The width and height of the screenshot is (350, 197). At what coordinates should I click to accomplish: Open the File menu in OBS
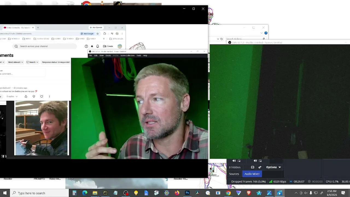point(91,56)
